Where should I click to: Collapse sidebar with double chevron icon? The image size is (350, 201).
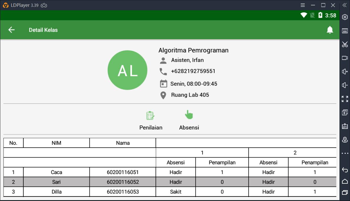pos(344,5)
